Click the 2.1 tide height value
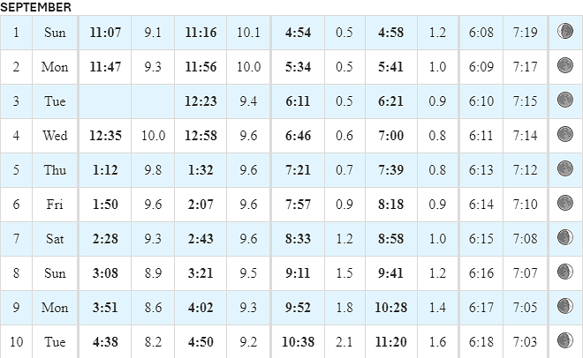 pos(344,341)
